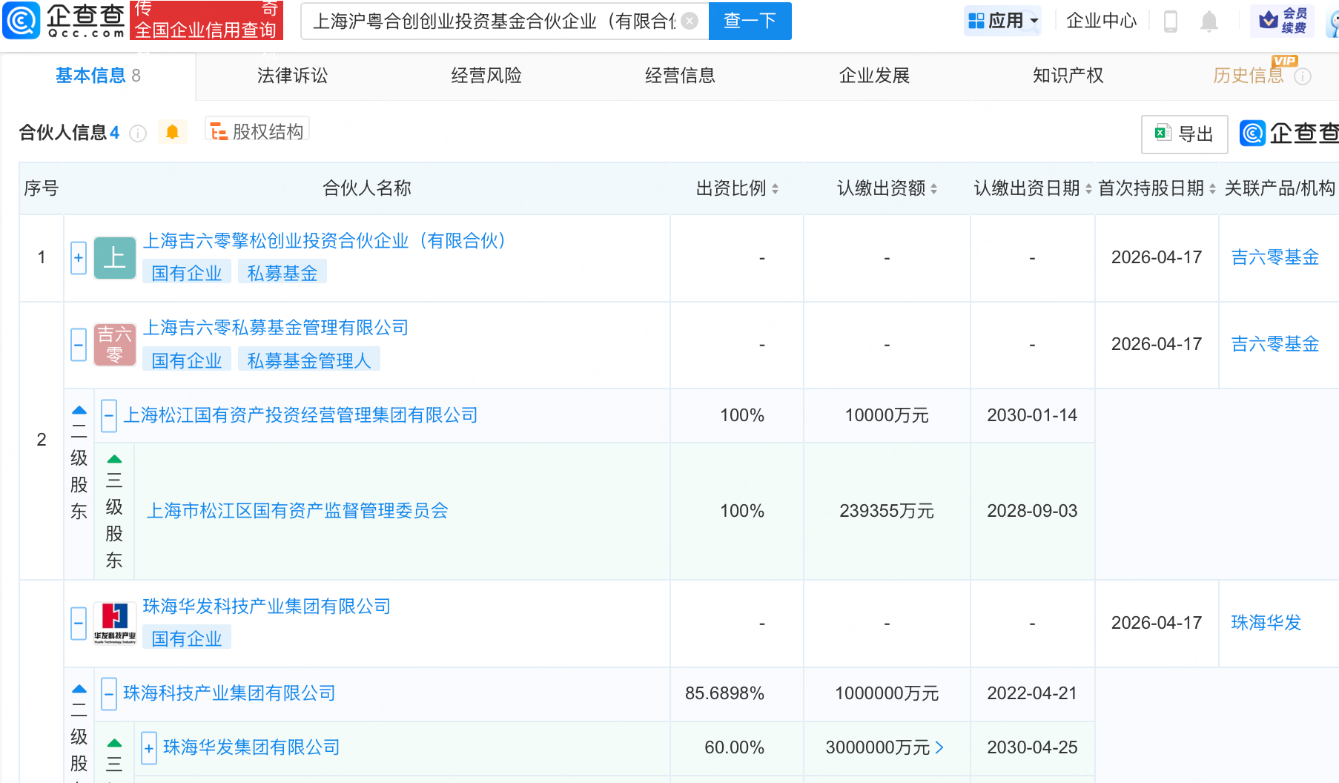Open the mobile phone app icon
1339x783 pixels.
1171,22
